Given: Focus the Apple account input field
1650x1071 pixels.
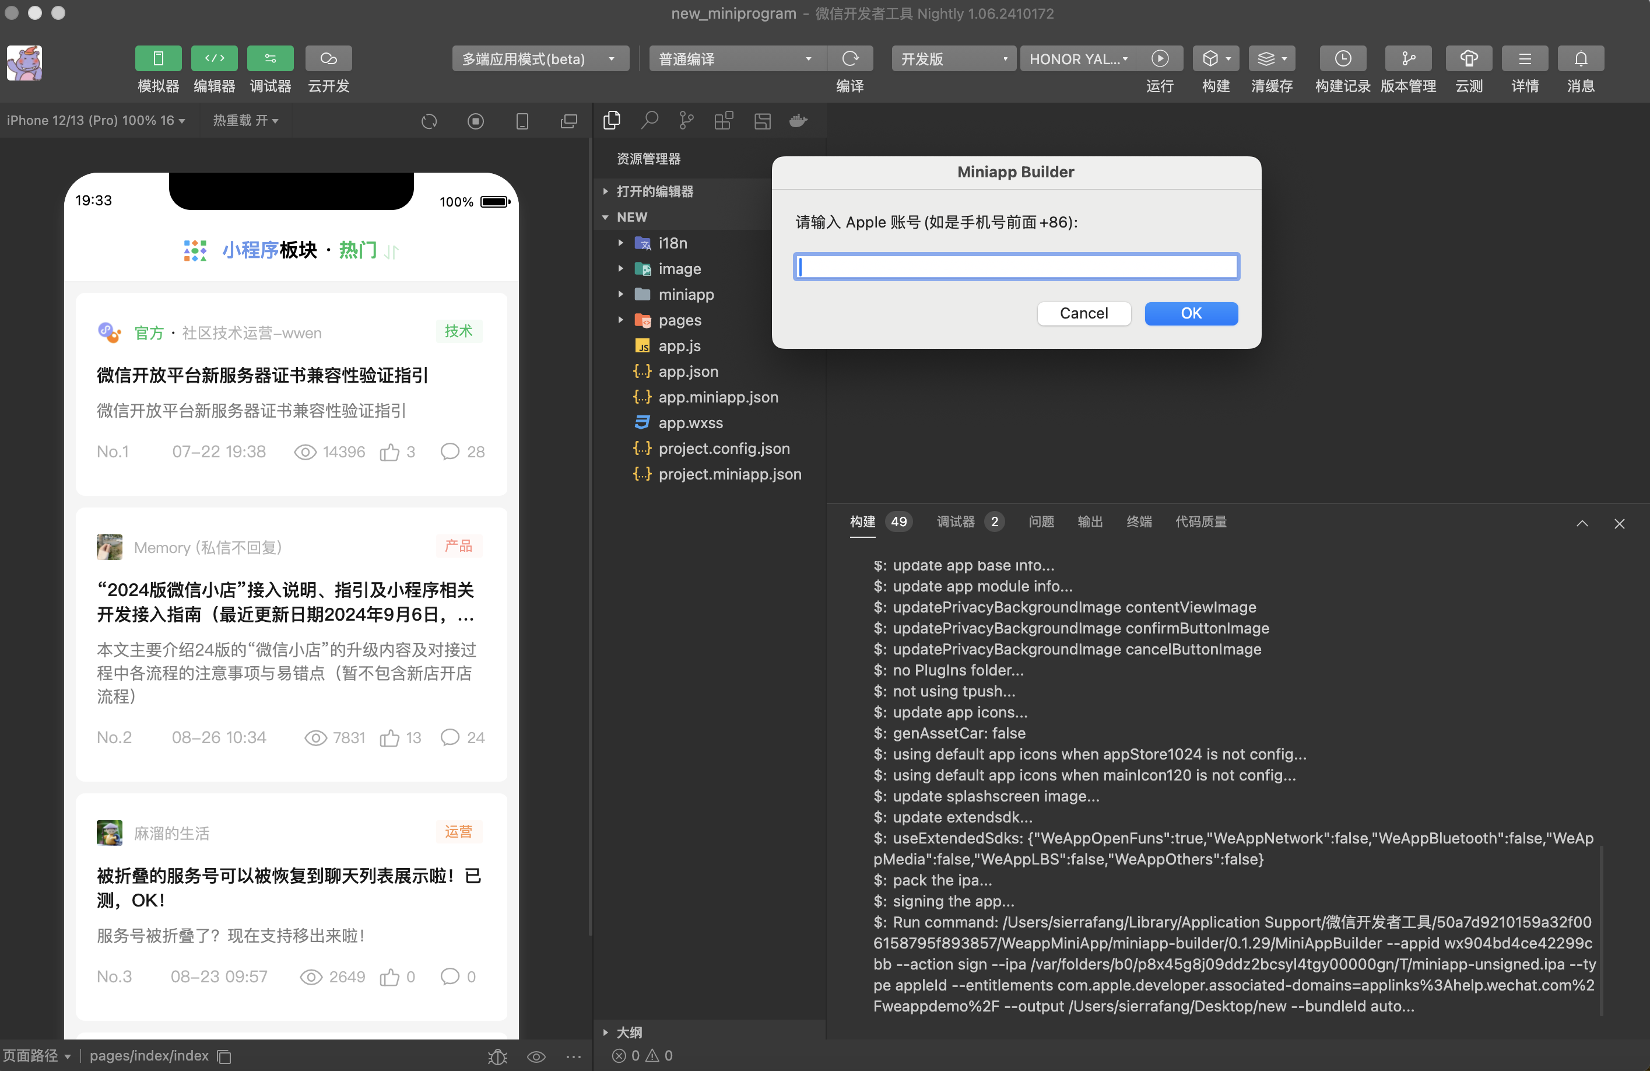Looking at the screenshot, I should coord(1016,267).
